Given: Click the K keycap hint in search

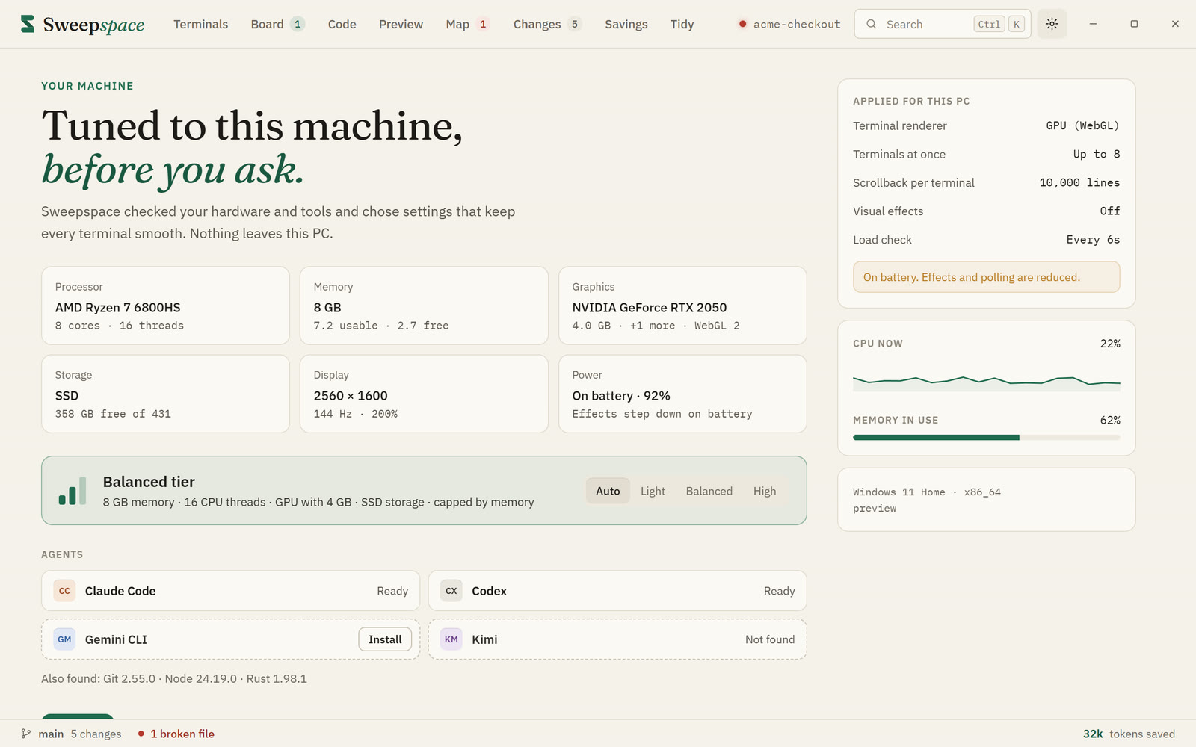Looking at the screenshot, I should [x=1017, y=24].
